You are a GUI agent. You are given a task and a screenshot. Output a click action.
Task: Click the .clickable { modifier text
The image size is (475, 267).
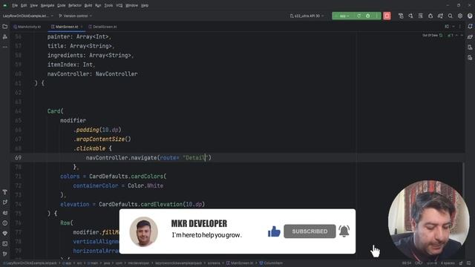point(92,148)
